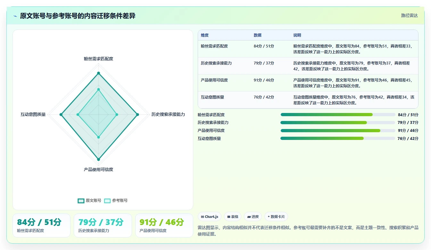Screen dimensions: 431x250
Task: Click the 79分 / 37分 value beside progress bar
Action: coord(408,123)
